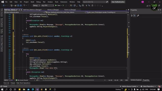
Task: Click the Open File toolbar icon
Action: coord(15,6)
